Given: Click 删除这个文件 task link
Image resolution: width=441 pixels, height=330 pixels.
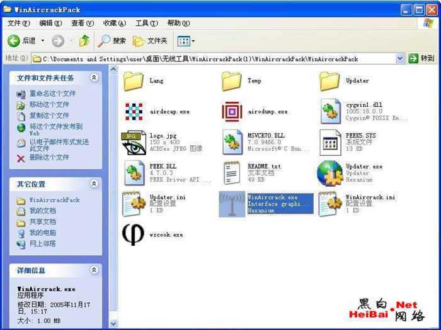Looking at the screenshot, I should 49,157.
